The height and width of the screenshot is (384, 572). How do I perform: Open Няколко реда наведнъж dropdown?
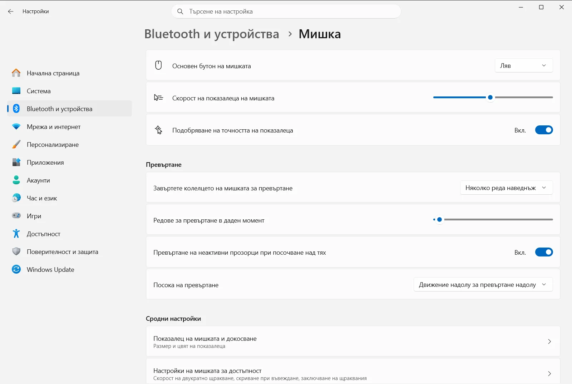pyautogui.click(x=506, y=188)
